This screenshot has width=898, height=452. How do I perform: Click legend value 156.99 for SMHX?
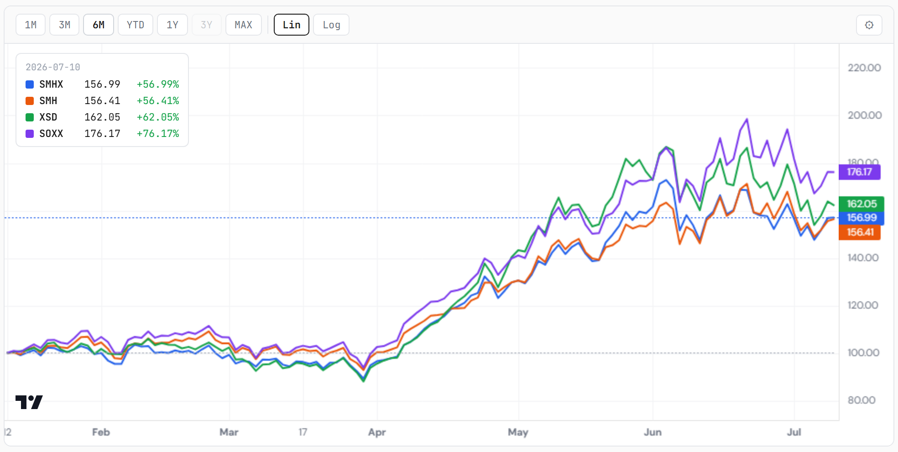[102, 84]
